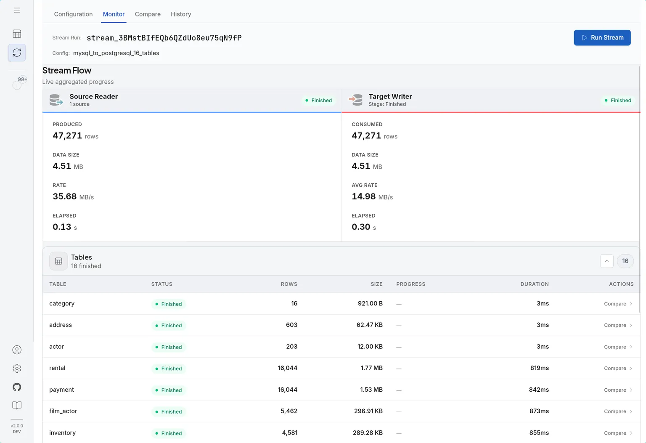
Task: Click the inventory table name
Action: [62, 433]
